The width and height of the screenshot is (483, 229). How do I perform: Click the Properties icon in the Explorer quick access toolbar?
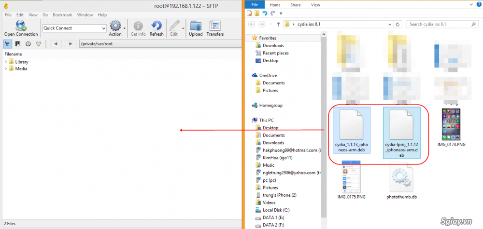point(250,13)
